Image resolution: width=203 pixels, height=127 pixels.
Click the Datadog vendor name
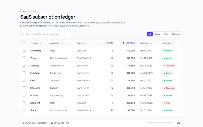click(x=35, y=65)
